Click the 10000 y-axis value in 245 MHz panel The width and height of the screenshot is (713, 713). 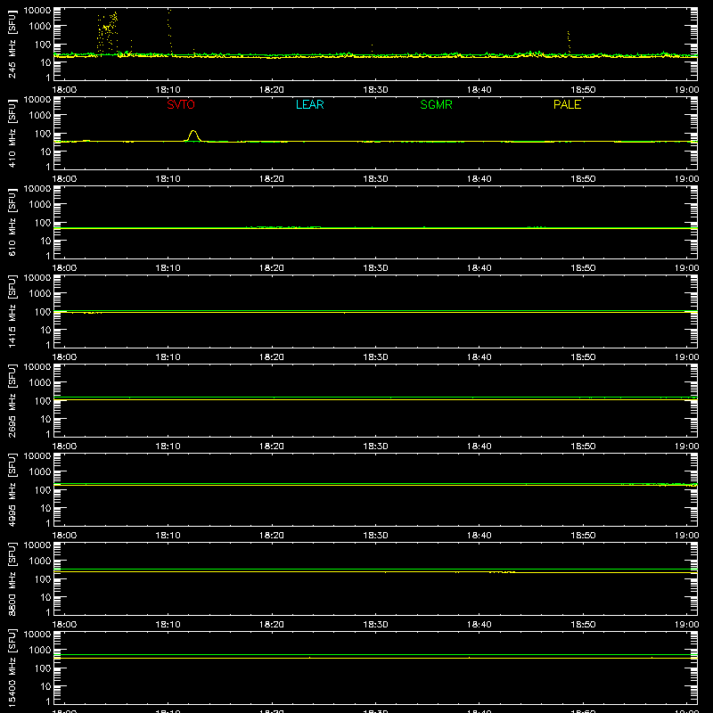pos(37,10)
